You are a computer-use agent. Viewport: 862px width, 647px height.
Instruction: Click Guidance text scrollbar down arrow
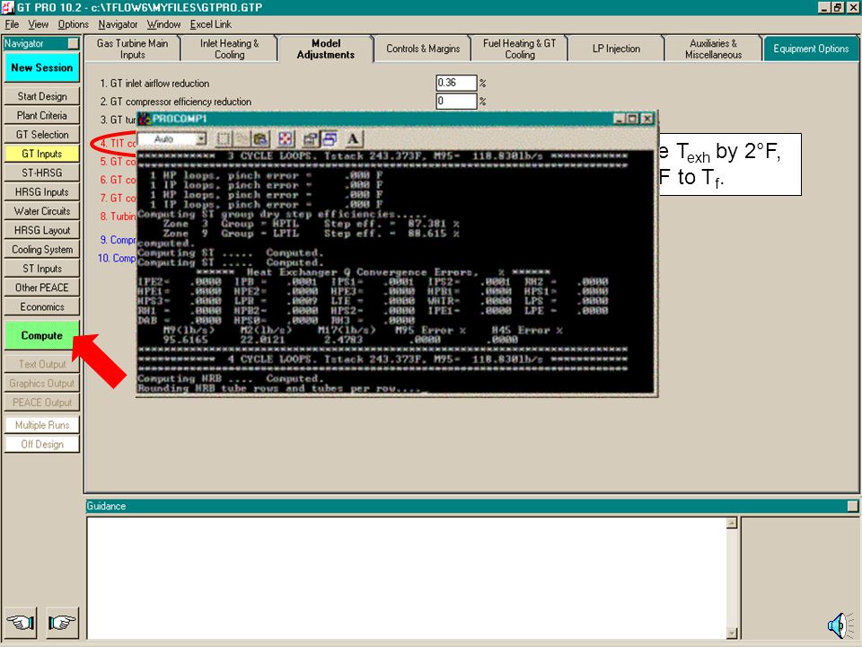pos(732,633)
